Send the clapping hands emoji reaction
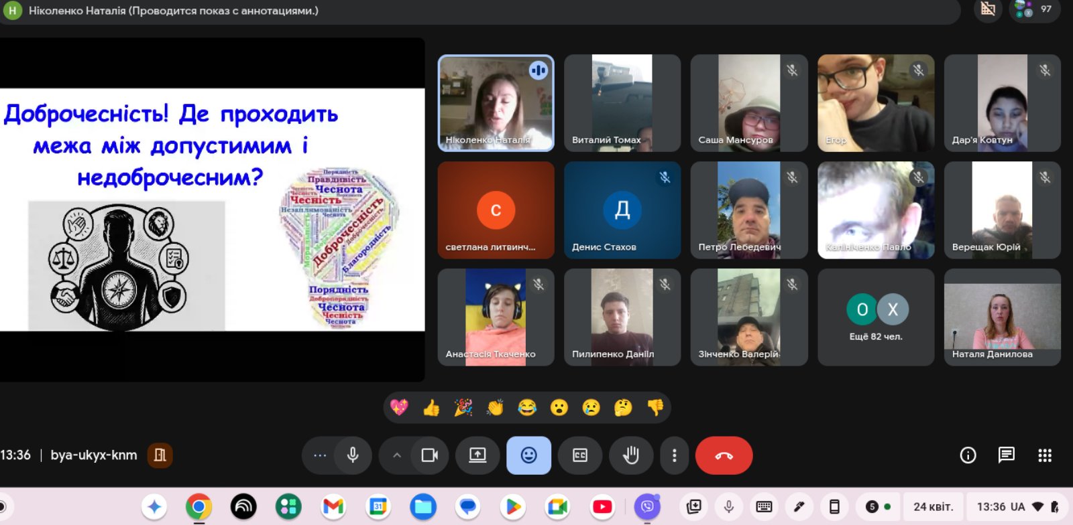 tap(495, 407)
